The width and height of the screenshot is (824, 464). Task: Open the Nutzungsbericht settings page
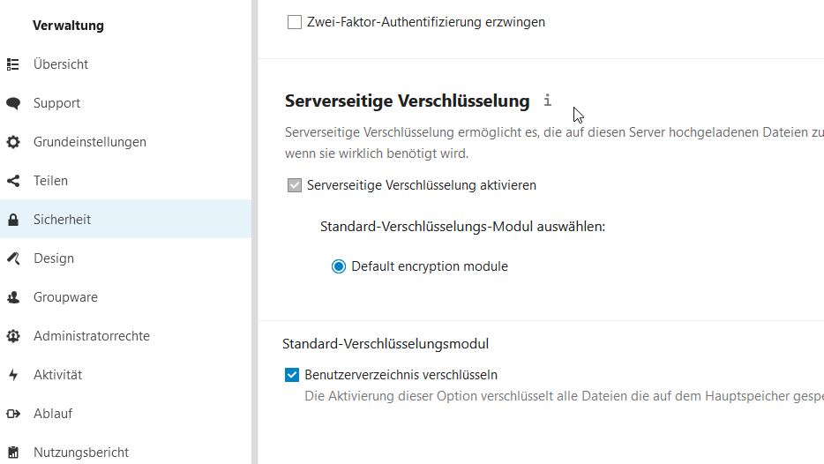(81, 453)
